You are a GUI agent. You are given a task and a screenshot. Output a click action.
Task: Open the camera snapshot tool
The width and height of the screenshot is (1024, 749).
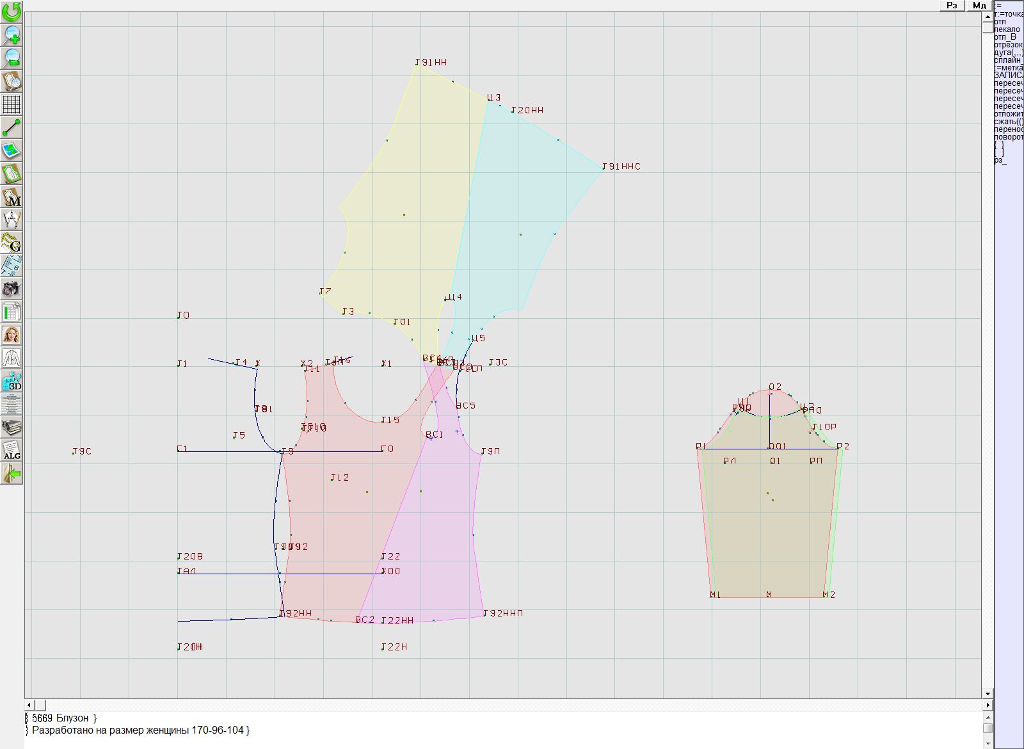tap(12, 289)
